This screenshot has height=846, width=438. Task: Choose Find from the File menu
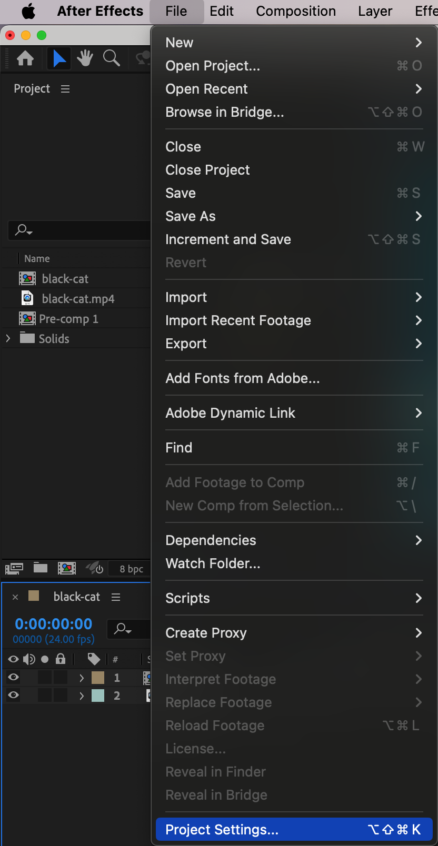click(294, 448)
